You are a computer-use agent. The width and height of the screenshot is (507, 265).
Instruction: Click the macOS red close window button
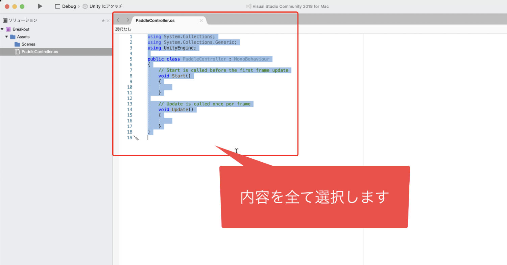(x=7, y=6)
